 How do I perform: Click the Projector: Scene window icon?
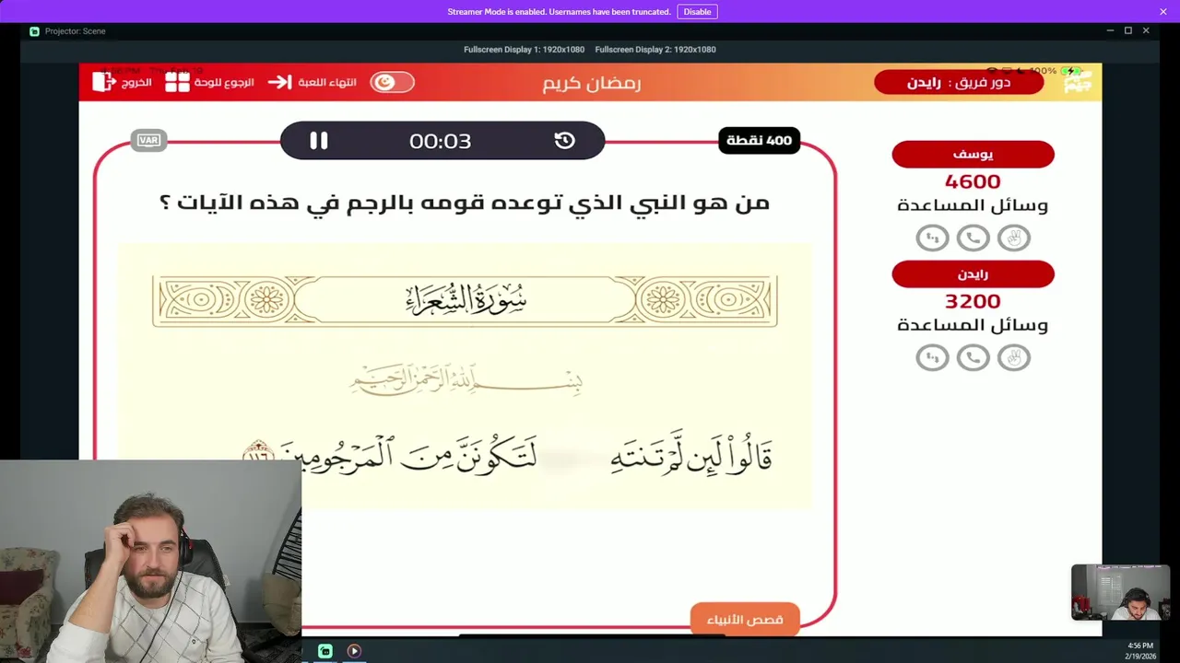tap(34, 31)
